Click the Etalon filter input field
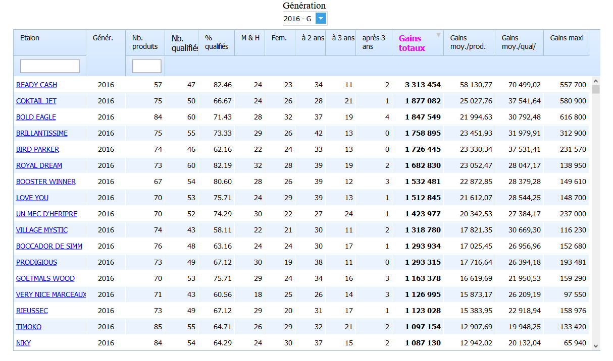The image size is (613, 361). (50, 66)
